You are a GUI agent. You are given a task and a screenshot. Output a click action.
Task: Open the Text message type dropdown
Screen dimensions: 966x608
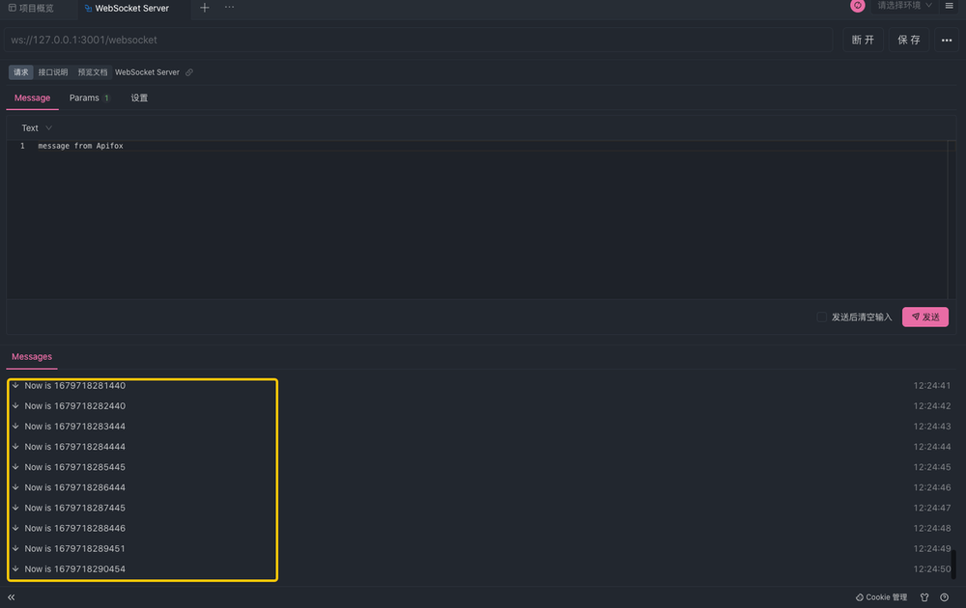(x=35, y=126)
